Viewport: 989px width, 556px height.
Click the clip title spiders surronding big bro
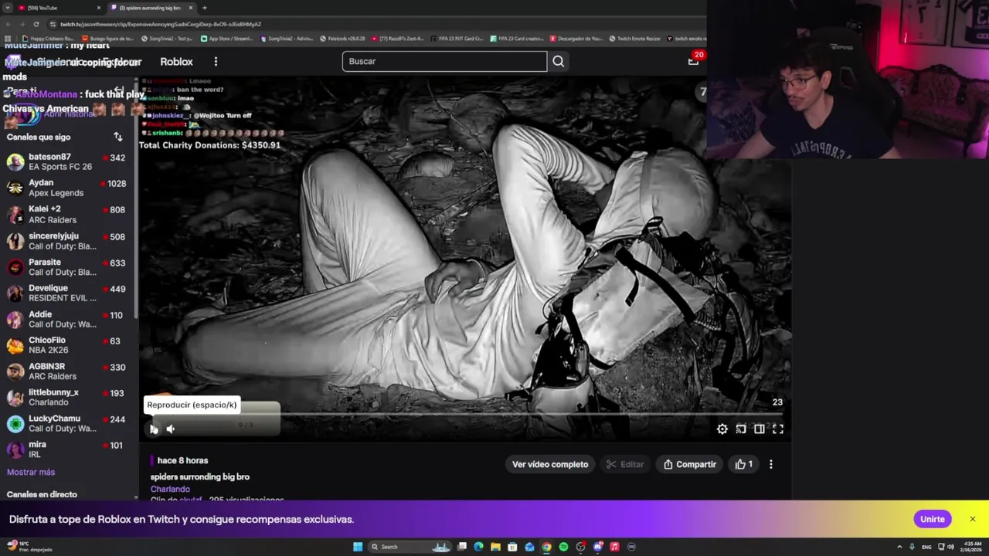click(x=200, y=476)
